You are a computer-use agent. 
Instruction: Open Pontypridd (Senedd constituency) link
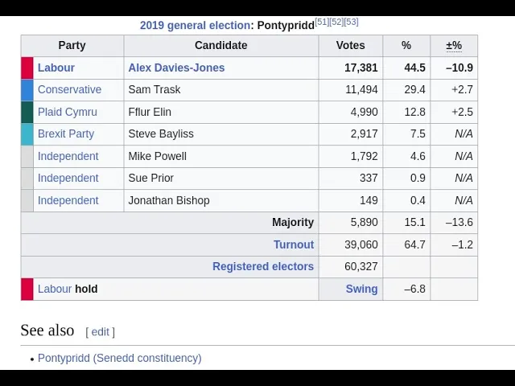tap(120, 358)
